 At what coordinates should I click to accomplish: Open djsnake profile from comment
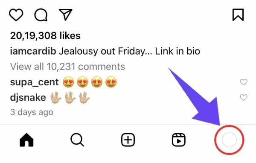pyautogui.click(x=28, y=98)
